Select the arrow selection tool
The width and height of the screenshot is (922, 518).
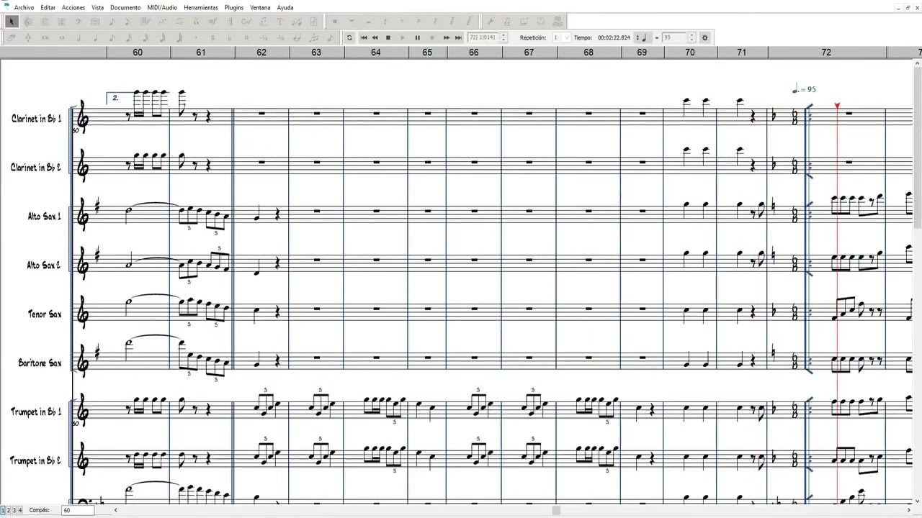point(12,22)
